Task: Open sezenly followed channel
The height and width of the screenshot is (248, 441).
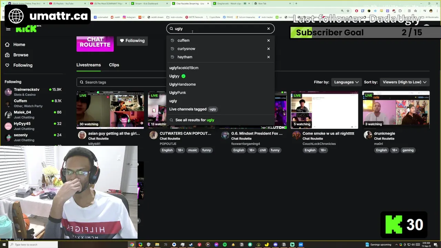Action: (x=33, y=137)
